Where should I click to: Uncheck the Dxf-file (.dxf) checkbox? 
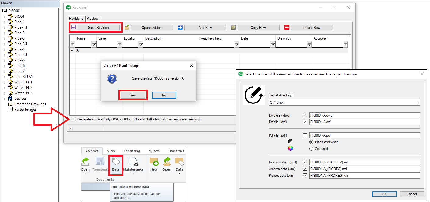[x=305, y=122]
